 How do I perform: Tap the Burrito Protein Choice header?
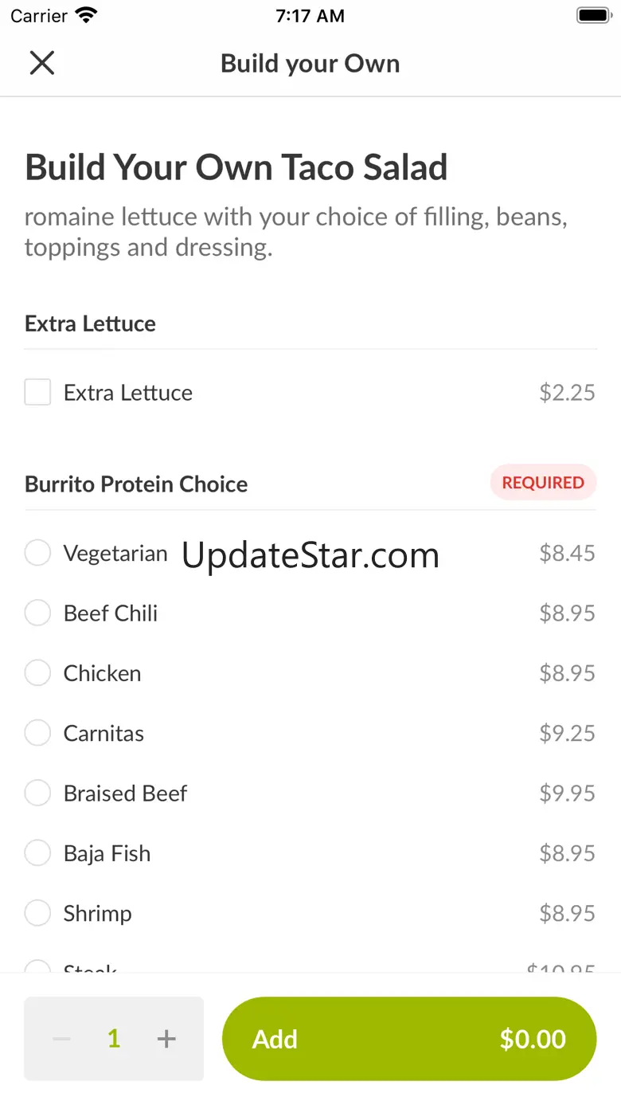point(136,484)
